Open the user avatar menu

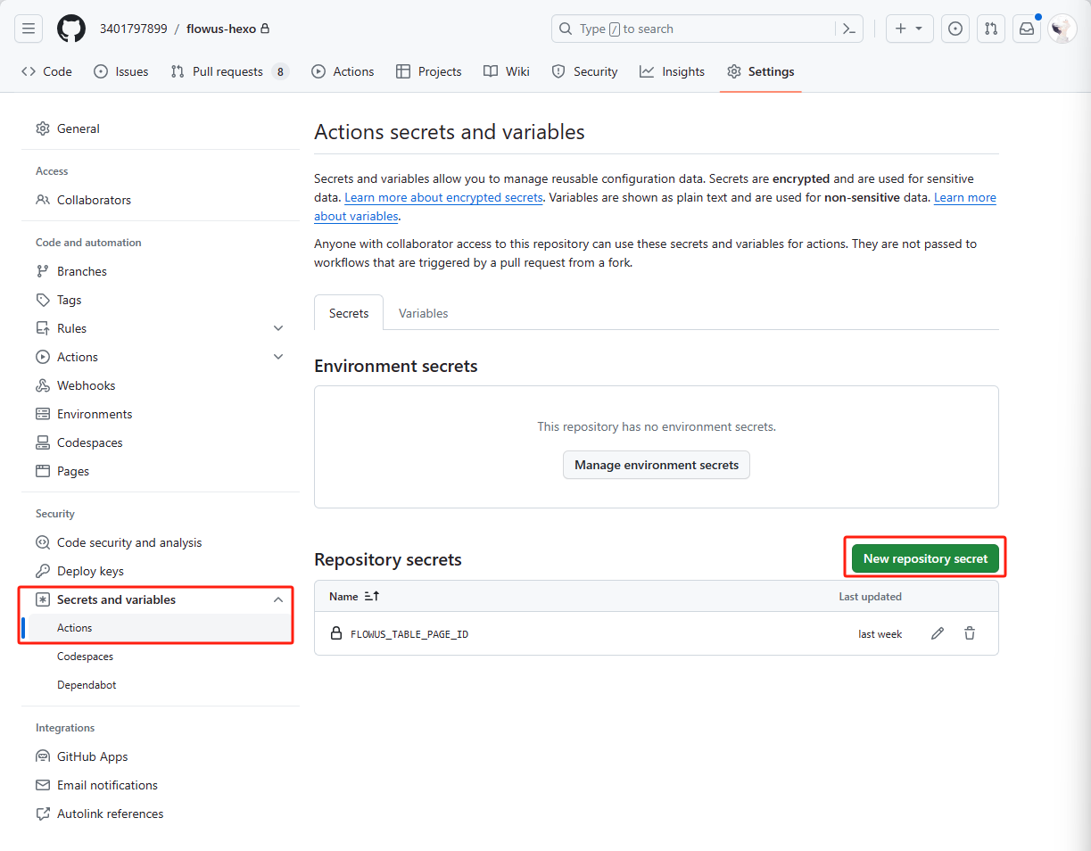1062,29
